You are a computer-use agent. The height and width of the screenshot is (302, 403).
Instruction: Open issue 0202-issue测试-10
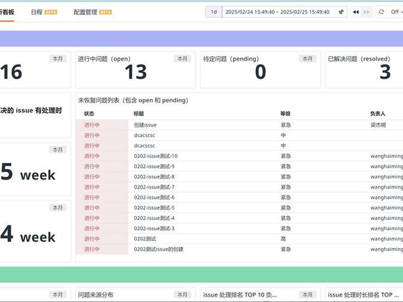tap(156, 156)
